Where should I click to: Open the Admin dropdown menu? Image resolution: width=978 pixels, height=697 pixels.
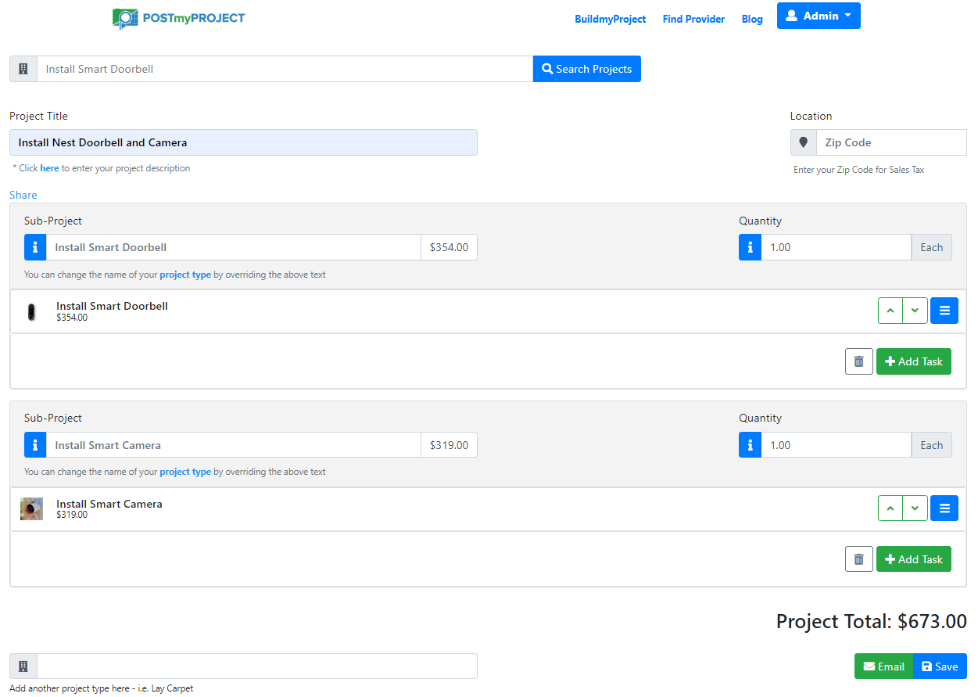819,16
